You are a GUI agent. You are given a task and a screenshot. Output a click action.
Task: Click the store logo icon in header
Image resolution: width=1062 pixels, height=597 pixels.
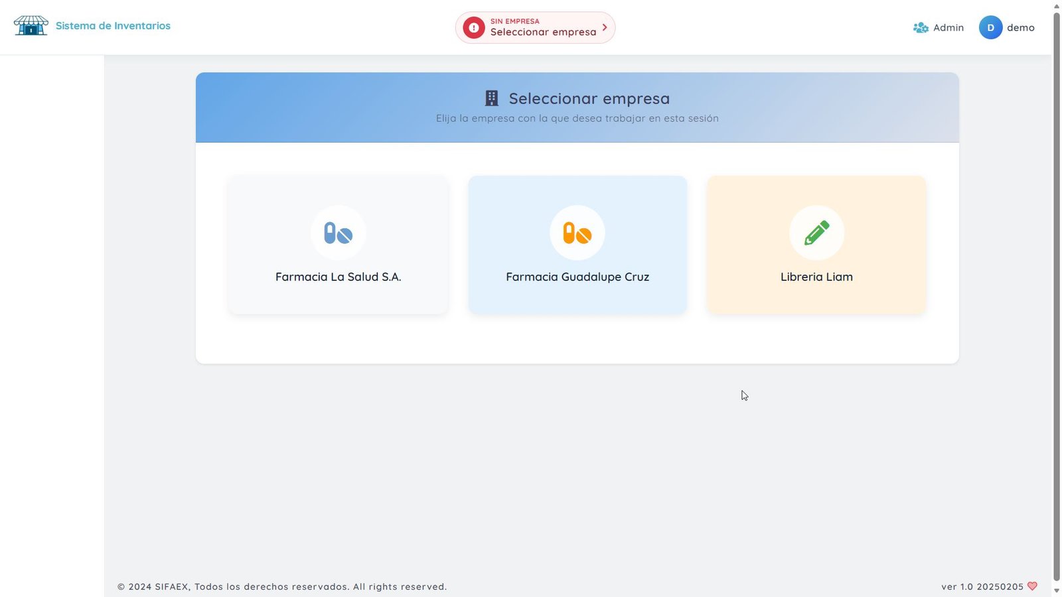coord(31,26)
